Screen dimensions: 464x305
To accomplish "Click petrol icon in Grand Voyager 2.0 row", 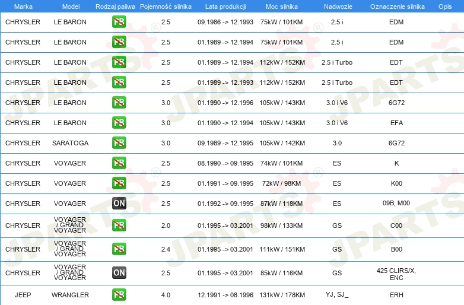I will tap(119, 225).
